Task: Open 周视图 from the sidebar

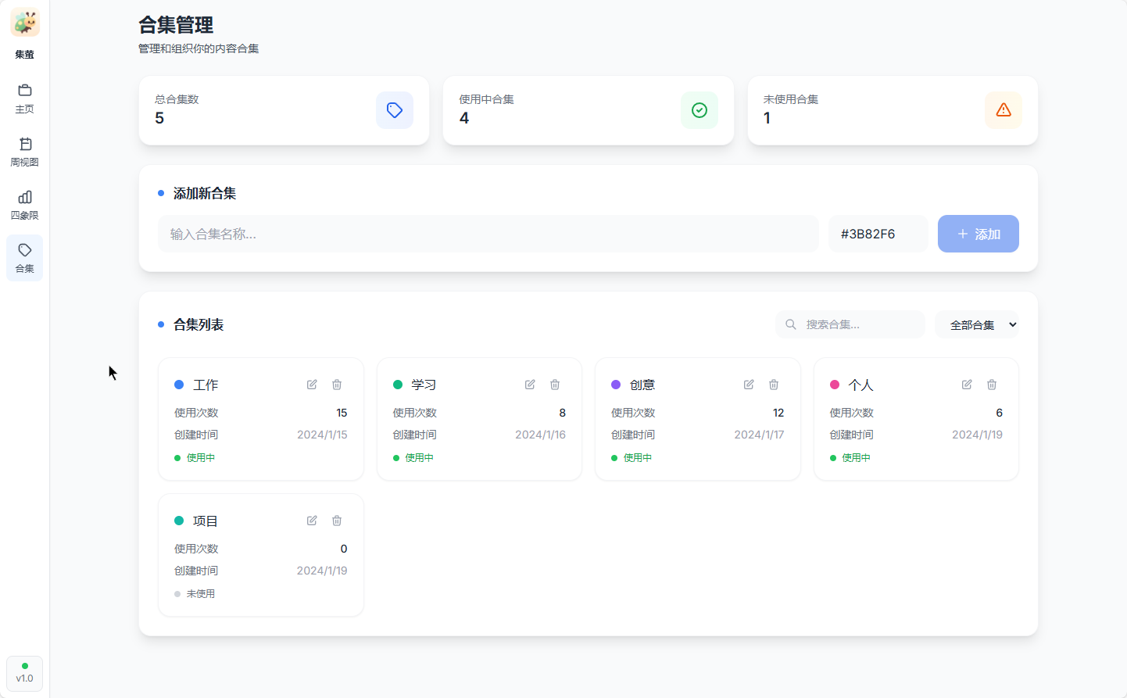Action: click(x=25, y=152)
